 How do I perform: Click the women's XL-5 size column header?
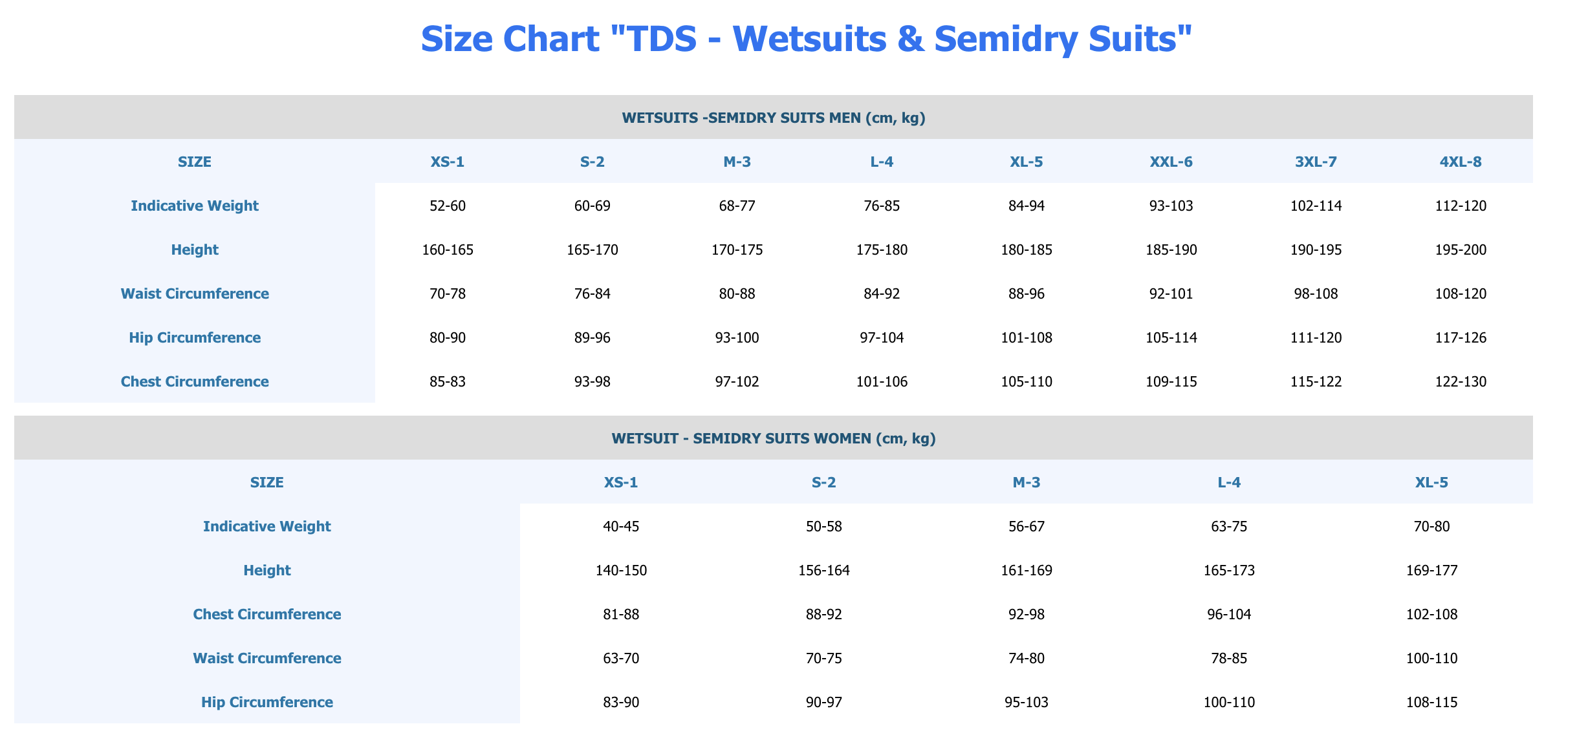coord(1431,482)
